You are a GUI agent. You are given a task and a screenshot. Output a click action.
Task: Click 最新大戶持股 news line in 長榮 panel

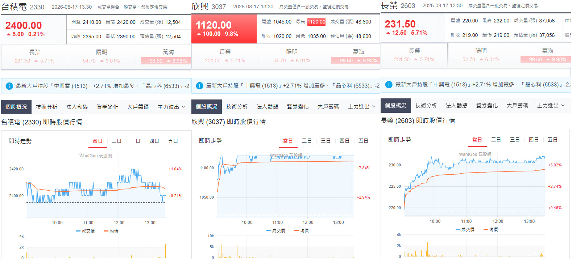coord(483,85)
